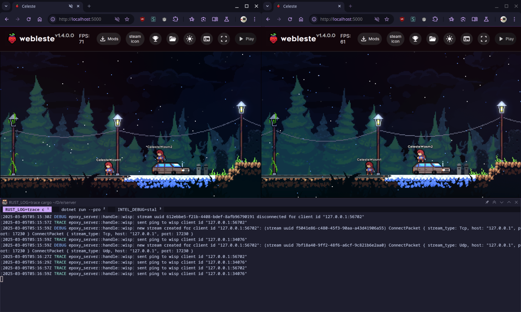The height and width of the screenshot is (312, 521).
Task: Unmute the Celeste tab in left browser
Action: point(71,6)
